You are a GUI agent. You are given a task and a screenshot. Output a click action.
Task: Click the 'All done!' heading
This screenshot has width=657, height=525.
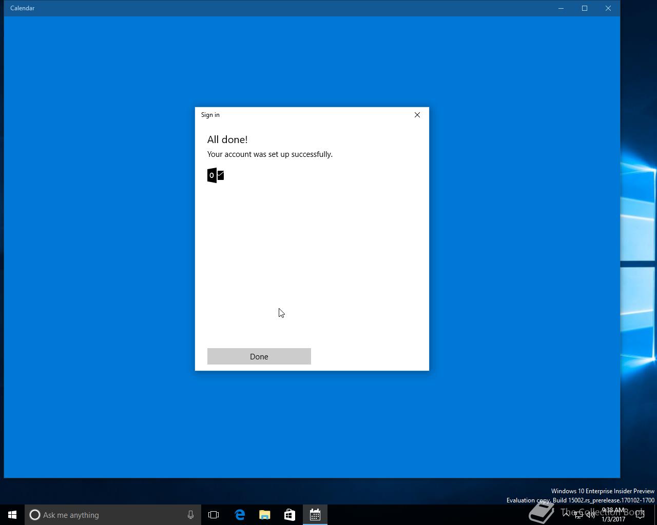tap(227, 139)
